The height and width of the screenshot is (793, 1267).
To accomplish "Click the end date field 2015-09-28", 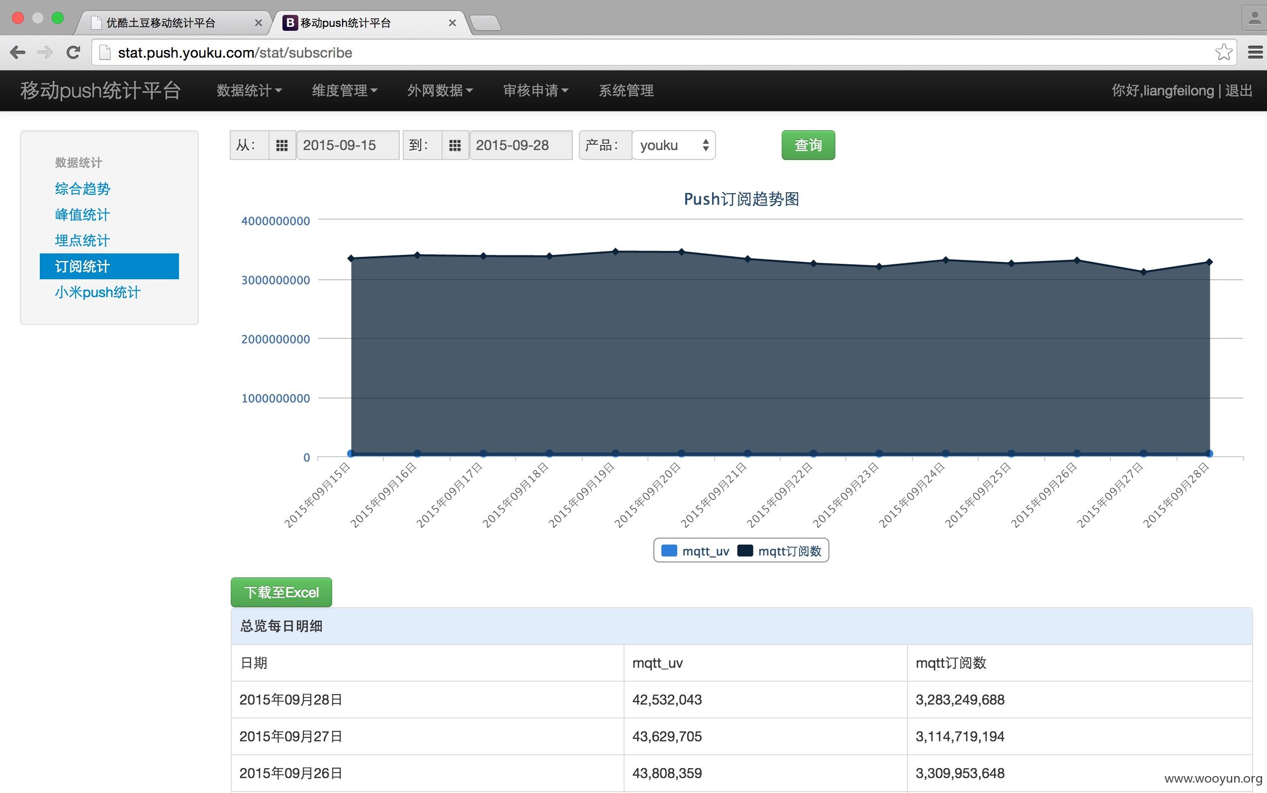I will pyautogui.click(x=521, y=145).
